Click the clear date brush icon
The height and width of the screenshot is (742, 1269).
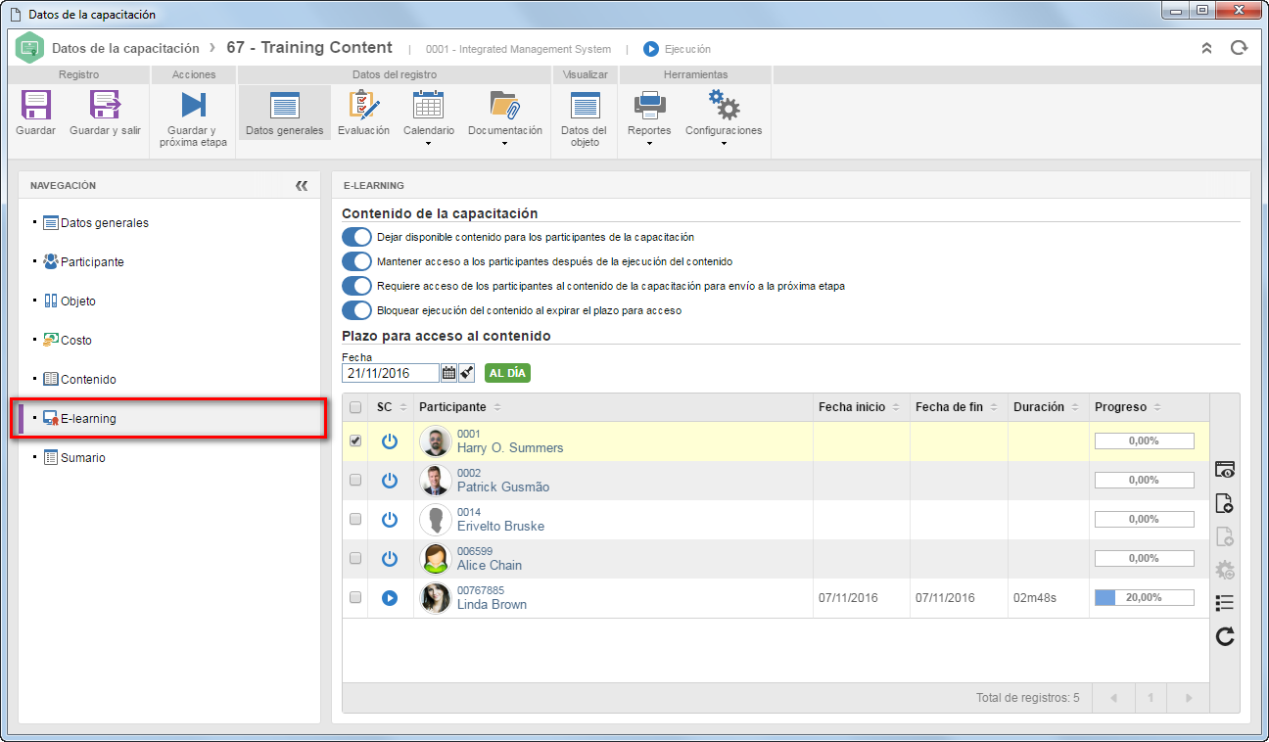point(466,373)
